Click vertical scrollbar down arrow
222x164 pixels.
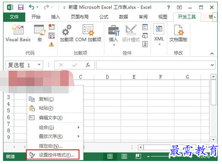(x=213, y=139)
